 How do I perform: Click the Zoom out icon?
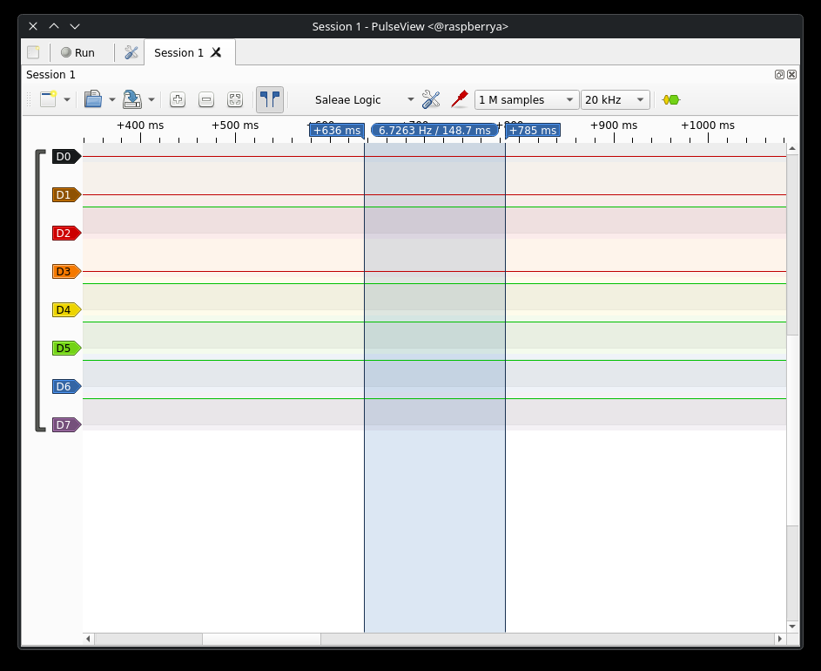tap(206, 99)
